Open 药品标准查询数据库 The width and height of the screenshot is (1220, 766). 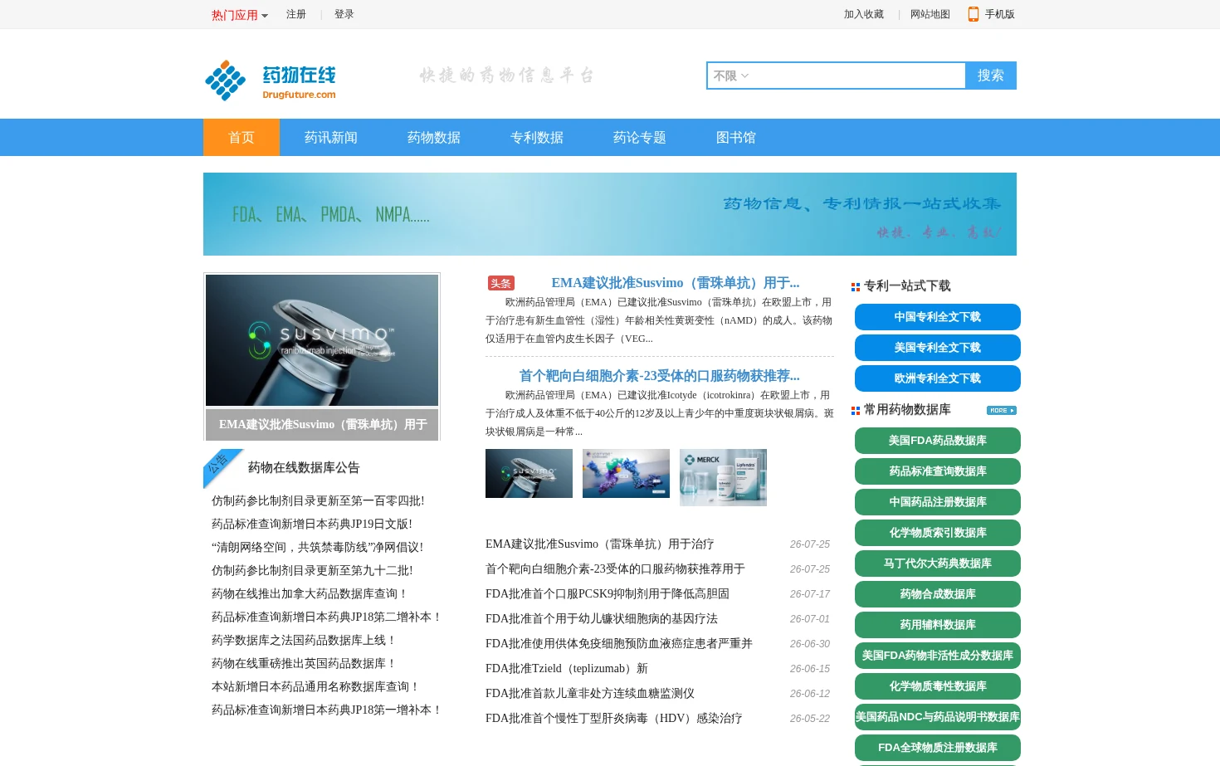tap(938, 471)
